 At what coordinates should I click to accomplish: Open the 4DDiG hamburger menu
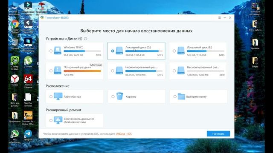pyautogui.click(x=219, y=18)
